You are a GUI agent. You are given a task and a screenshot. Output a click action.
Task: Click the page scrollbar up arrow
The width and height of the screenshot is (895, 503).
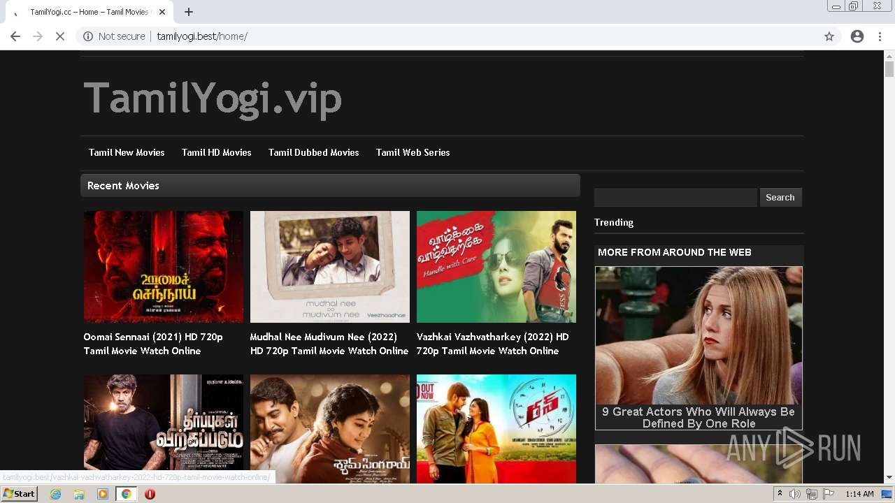(889, 55)
